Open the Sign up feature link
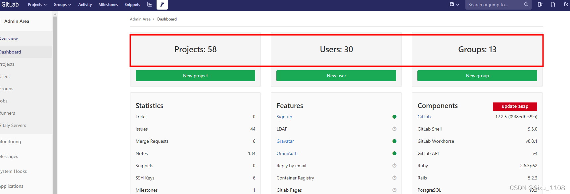This screenshot has width=570, height=194. tap(284, 117)
